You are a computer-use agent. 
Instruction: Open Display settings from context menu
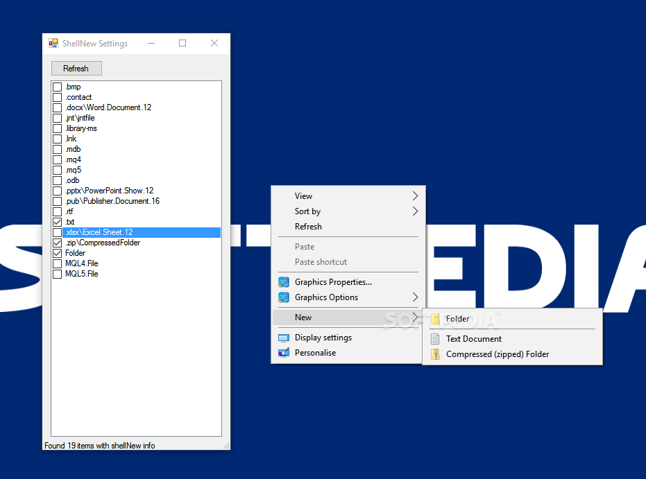click(x=348, y=338)
